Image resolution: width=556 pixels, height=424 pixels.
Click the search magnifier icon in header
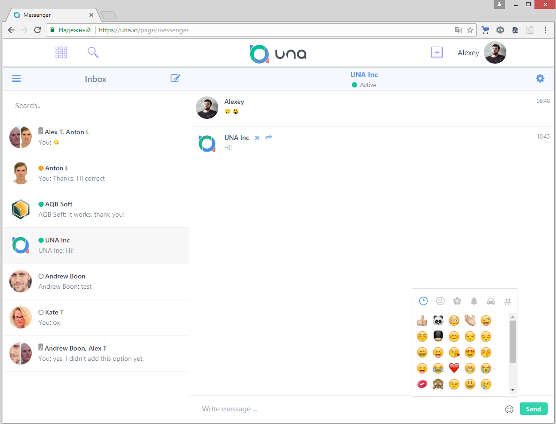[93, 52]
